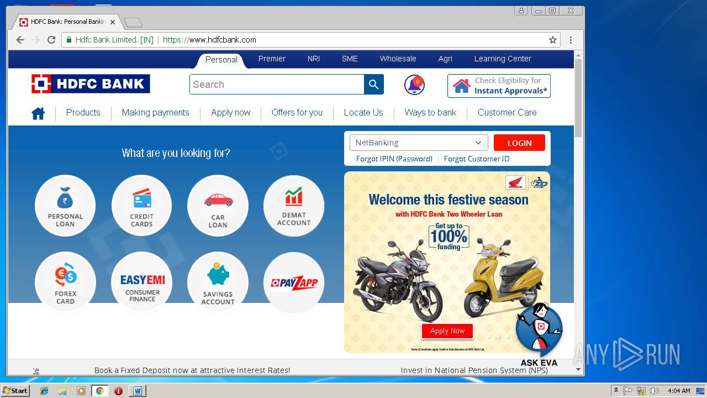
Task: Click the browser address bar URL
Action: point(209,40)
